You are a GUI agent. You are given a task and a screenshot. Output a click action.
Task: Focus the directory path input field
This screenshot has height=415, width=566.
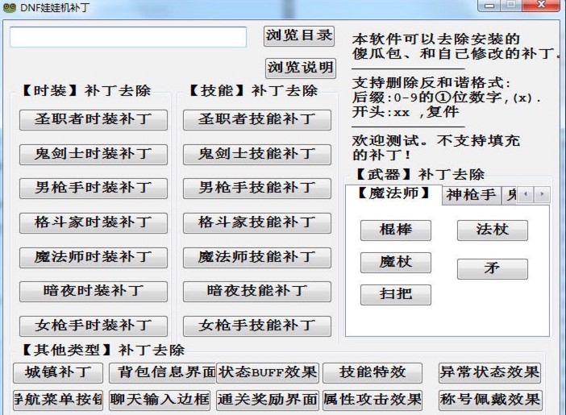click(128, 37)
